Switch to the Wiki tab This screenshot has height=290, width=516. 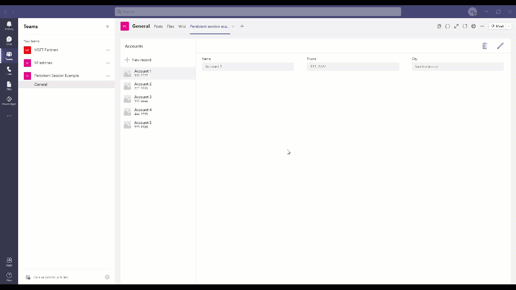pos(182,27)
